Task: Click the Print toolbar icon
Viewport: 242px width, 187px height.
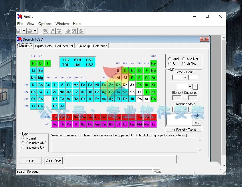Action: (30, 31)
